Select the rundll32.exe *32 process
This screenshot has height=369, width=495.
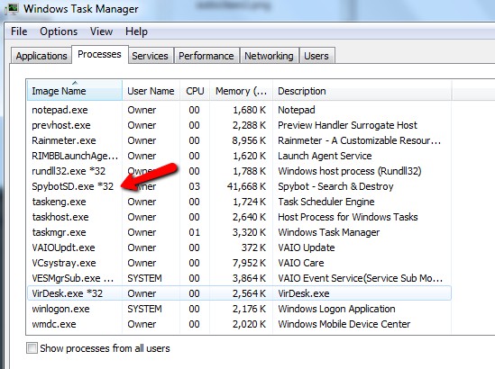(239, 171)
